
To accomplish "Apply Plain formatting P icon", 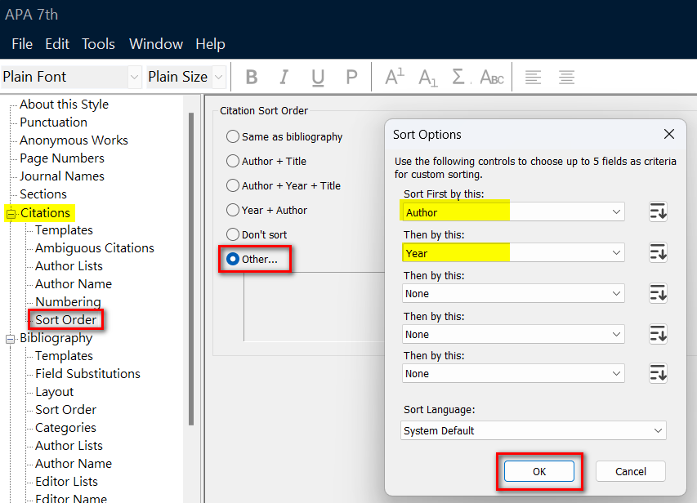I will tap(351, 77).
